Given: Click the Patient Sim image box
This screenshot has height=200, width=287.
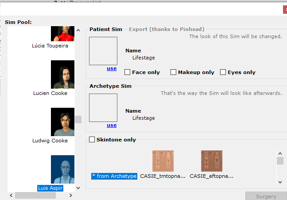Looking at the screenshot, I should pyautogui.click(x=103, y=51).
